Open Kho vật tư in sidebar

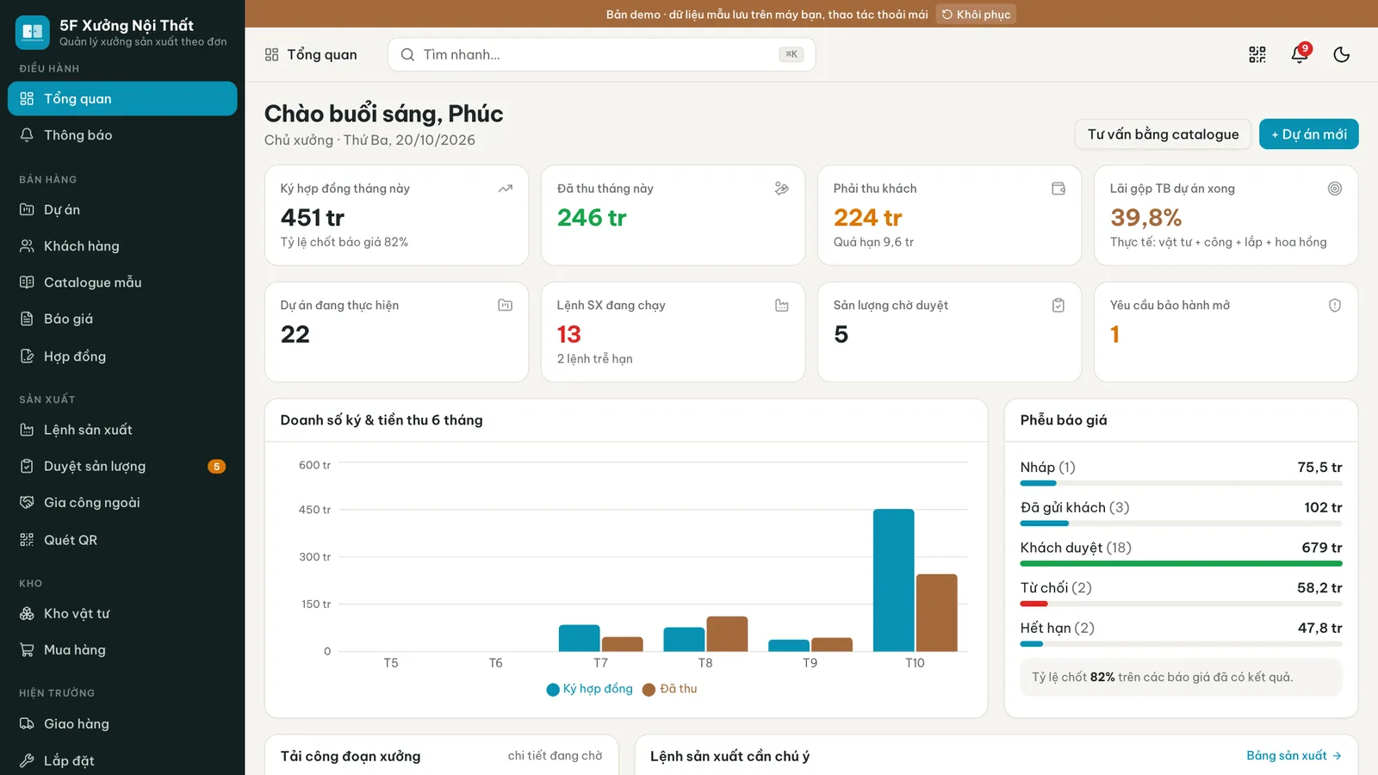(122, 613)
